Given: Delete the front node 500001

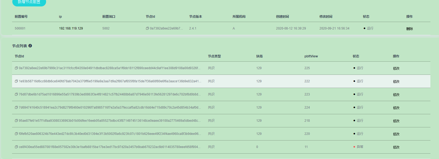Looking at the screenshot, I should click(x=410, y=29).
